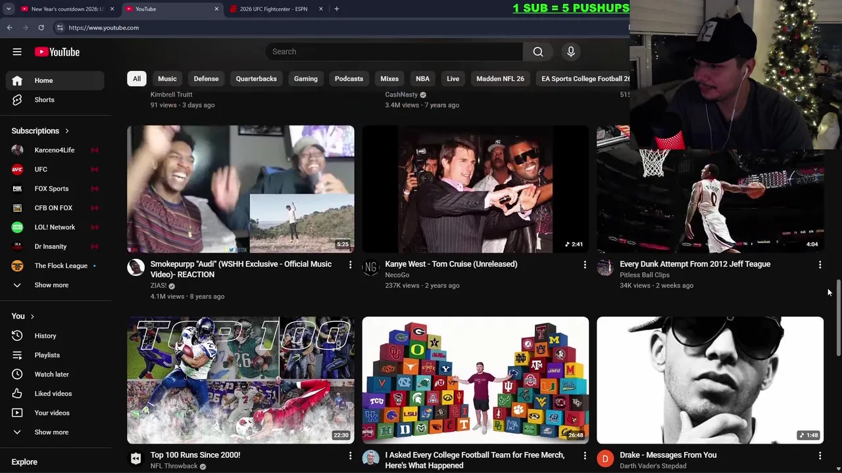
Task: Open site information icon in address bar
Action: [x=59, y=28]
